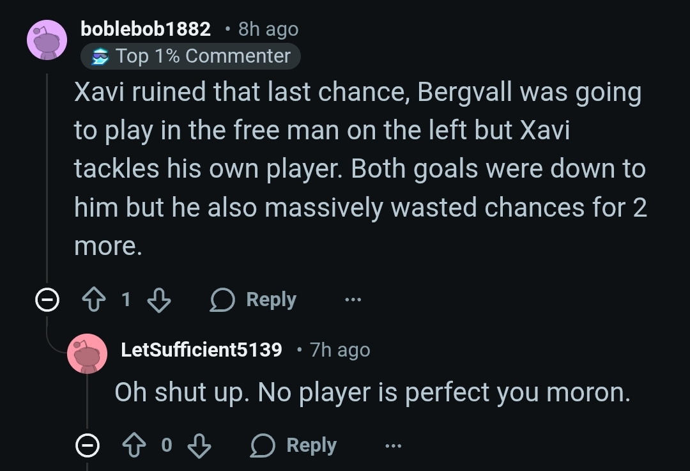The image size is (690, 471).
Task: Click the Top 1% Commenter badge
Action: pyautogui.click(x=190, y=56)
